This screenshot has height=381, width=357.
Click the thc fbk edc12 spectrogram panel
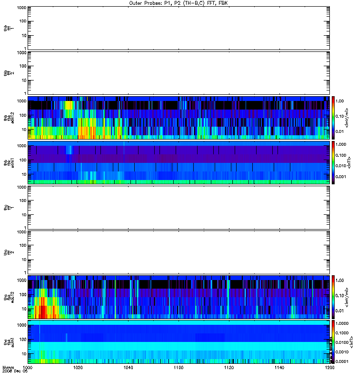[178, 297]
